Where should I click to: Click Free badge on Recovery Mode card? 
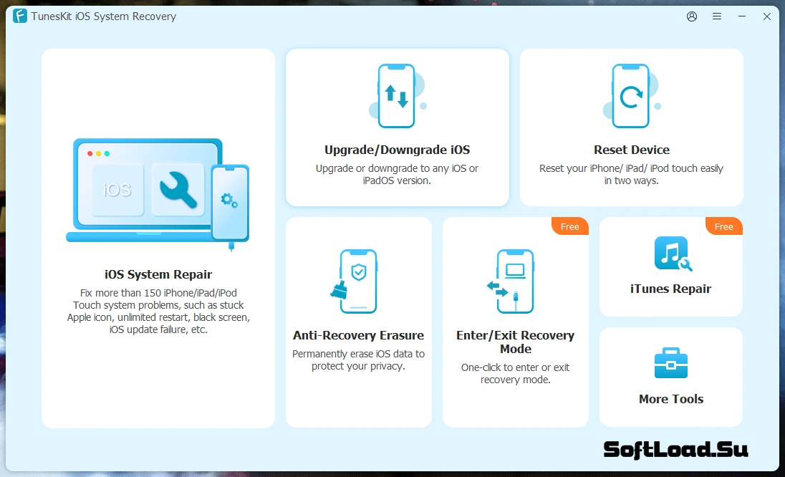(569, 226)
